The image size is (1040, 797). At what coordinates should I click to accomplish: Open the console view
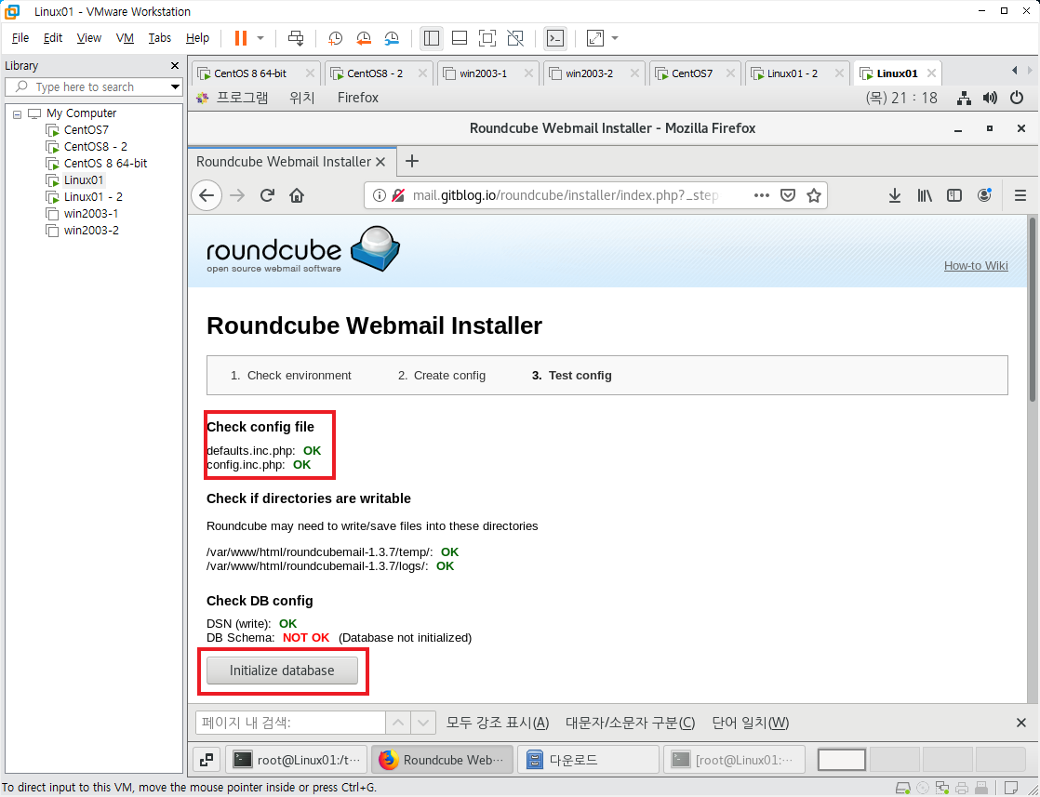point(555,38)
